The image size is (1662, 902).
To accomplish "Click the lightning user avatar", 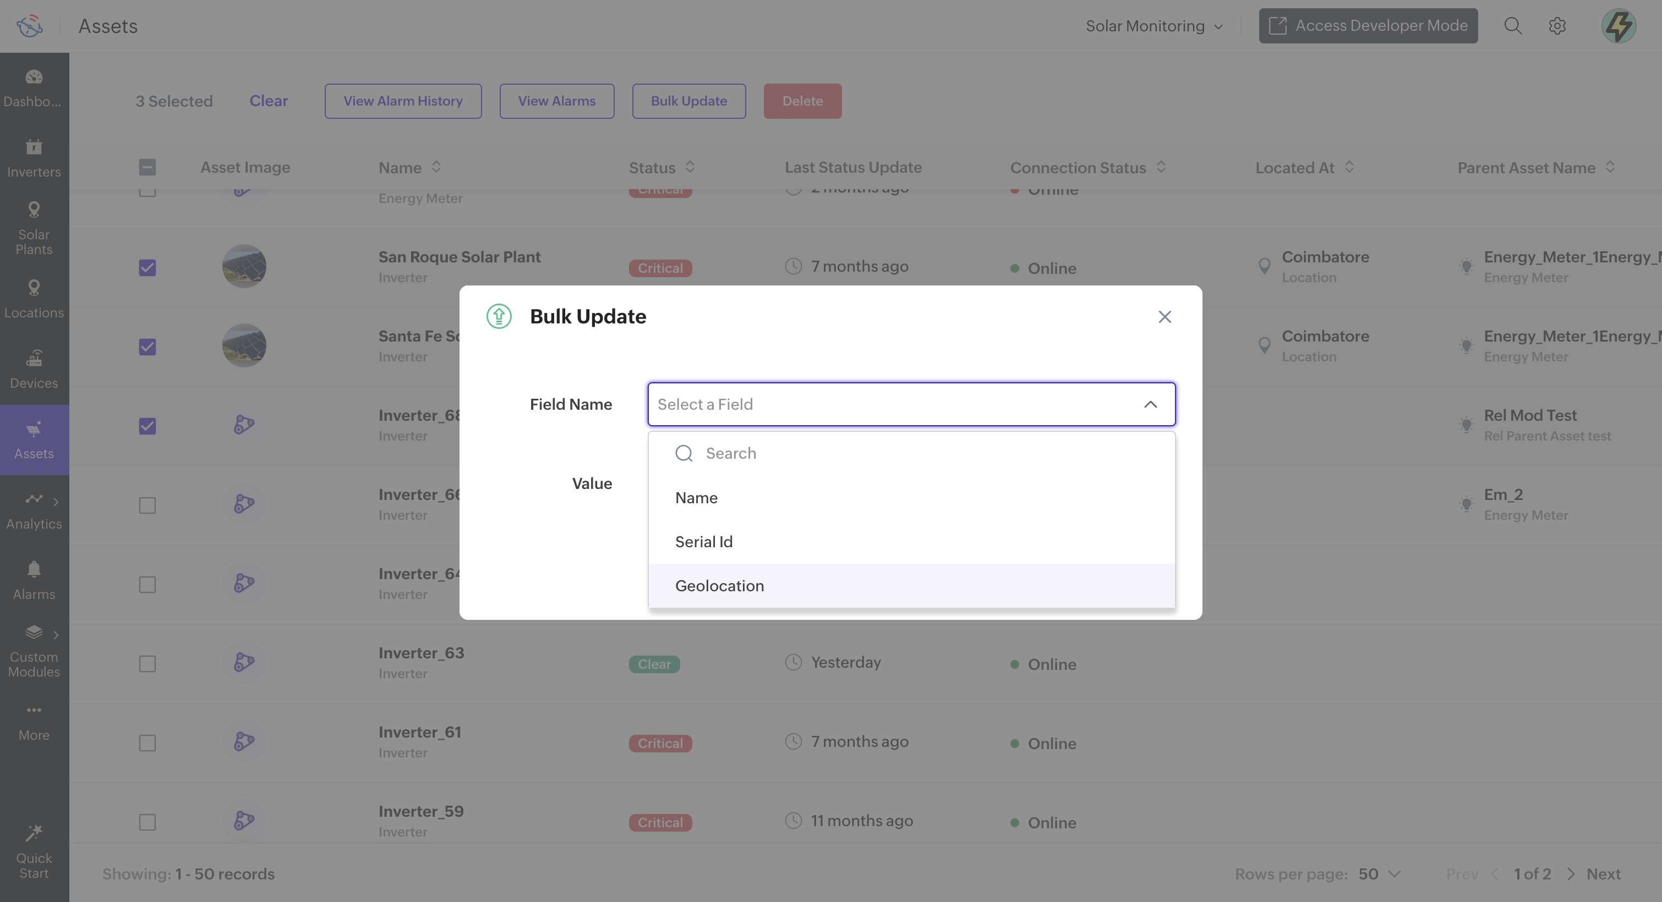I will 1618,26.
